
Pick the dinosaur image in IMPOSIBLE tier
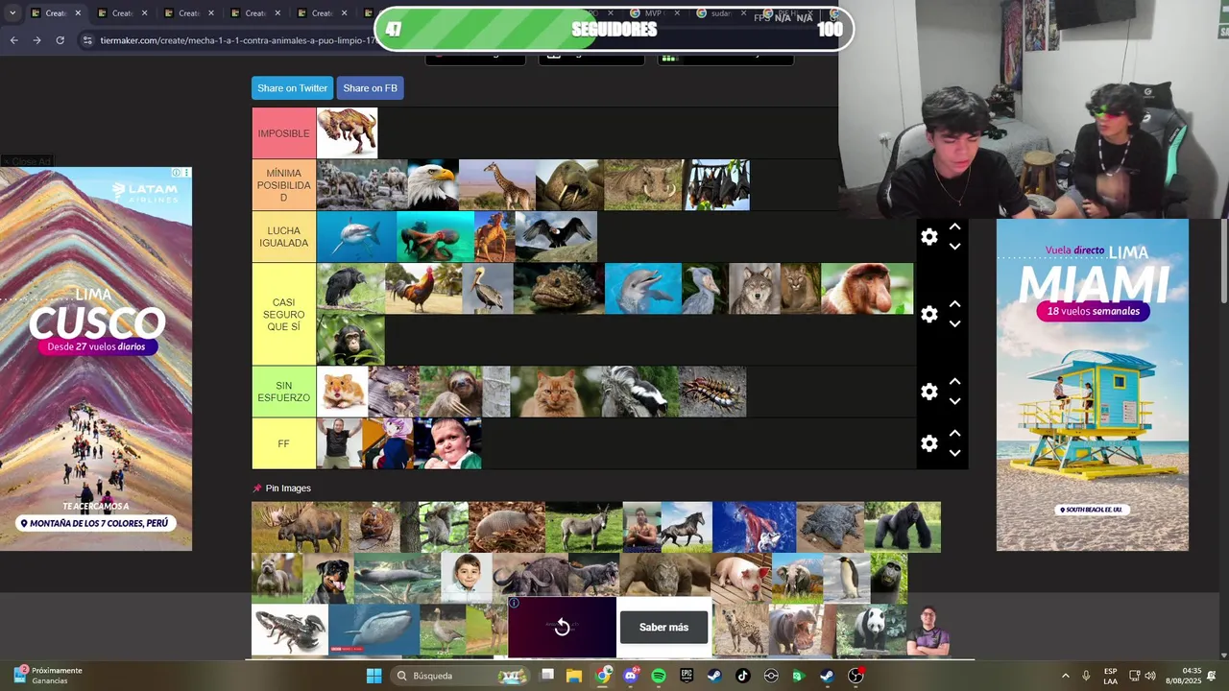click(x=347, y=132)
